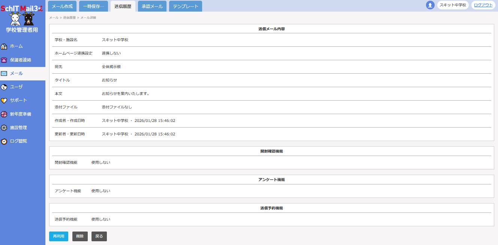Click the flower icon for 新年度準備
The height and width of the screenshot is (245, 498).
tap(4, 114)
